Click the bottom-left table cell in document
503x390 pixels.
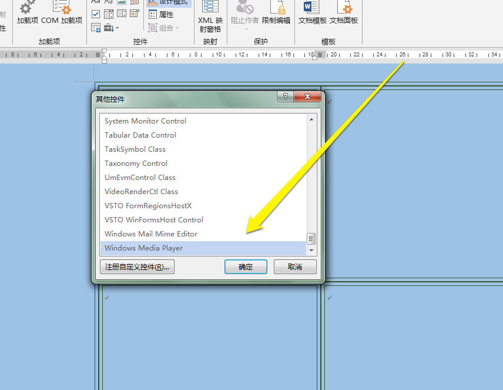pos(209,337)
